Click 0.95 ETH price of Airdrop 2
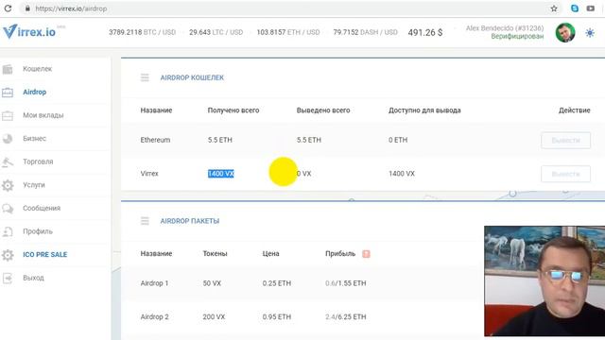This screenshot has height=340, width=605. pyautogui.click(x=277, y=316)
